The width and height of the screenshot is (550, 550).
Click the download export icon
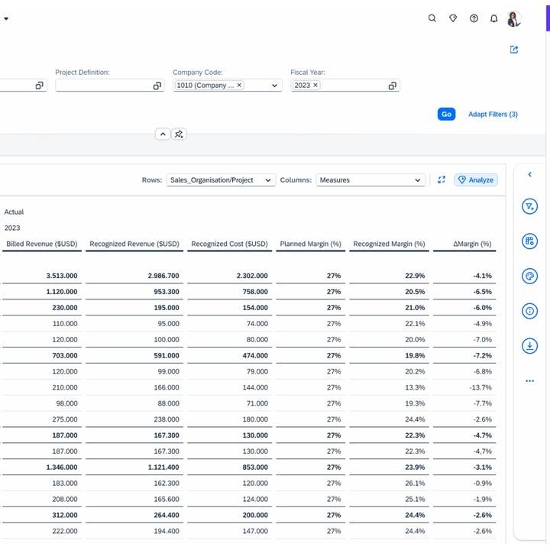point(529,346)
